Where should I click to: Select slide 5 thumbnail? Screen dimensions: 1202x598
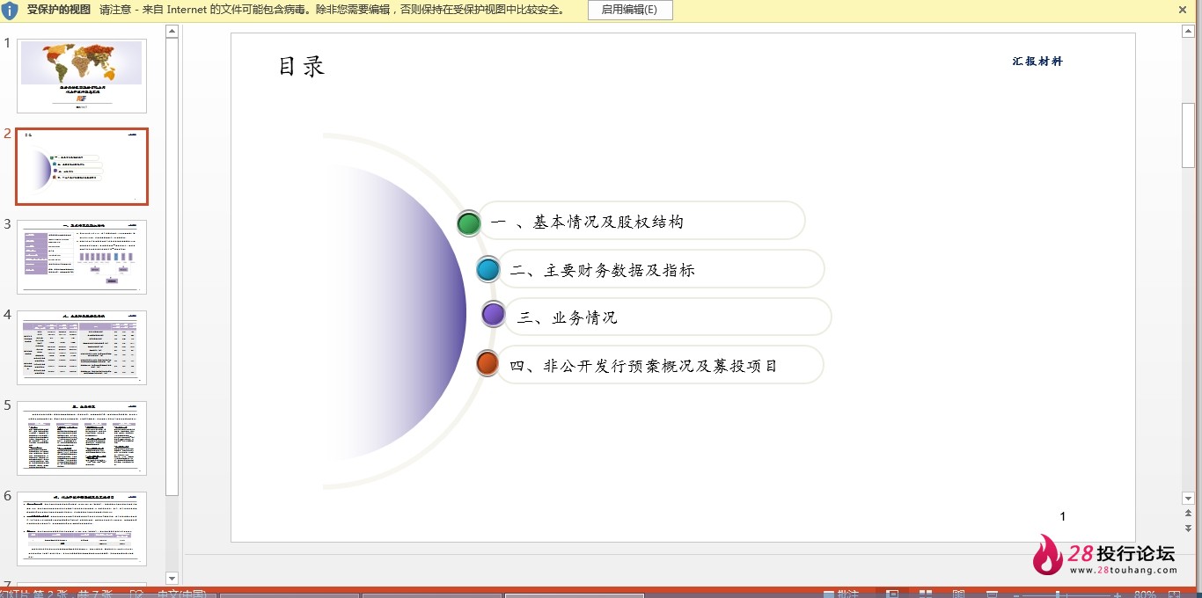coord(82,438)
